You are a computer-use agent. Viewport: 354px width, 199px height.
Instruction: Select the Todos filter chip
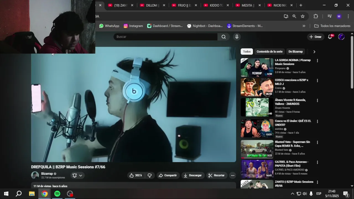(x=247, y=52)
